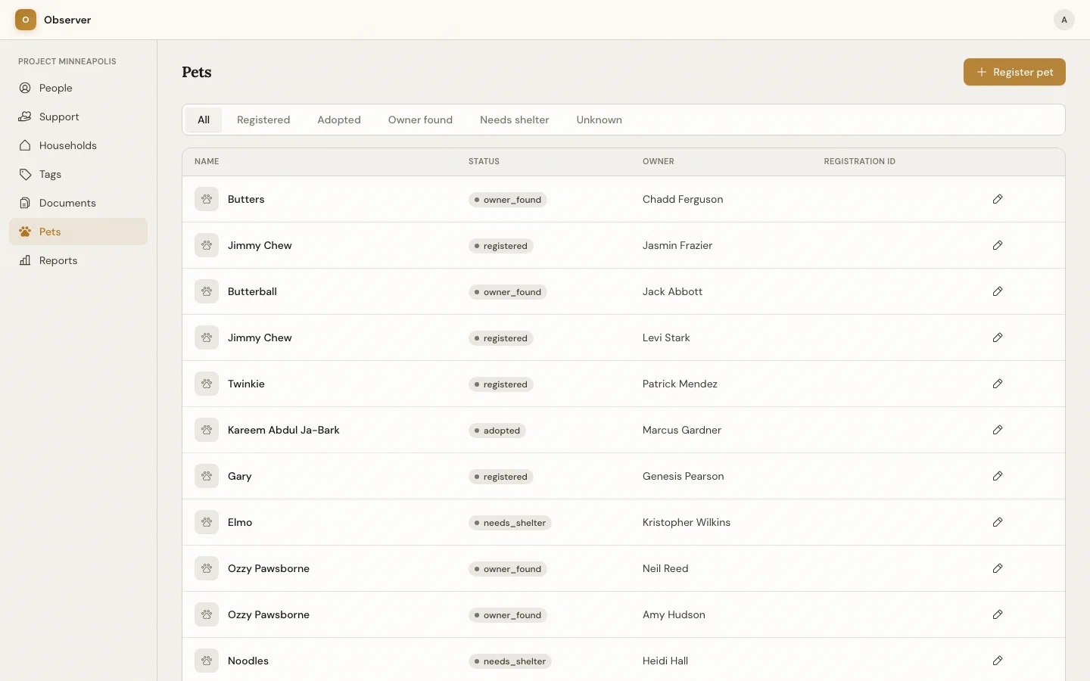
Task: Navigate to Tags in sidebar
Action: tap(50, 174)
